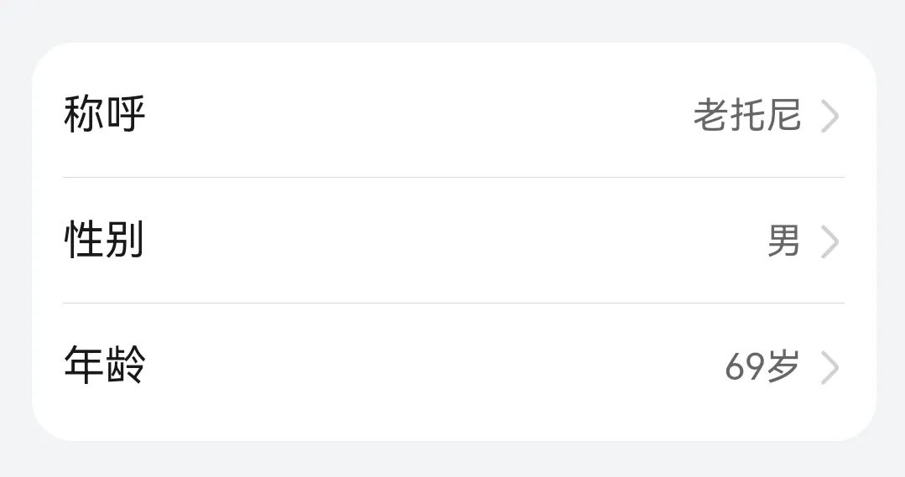Click the 称呼 label
The image size is (905, 477).
coord(105,115)
